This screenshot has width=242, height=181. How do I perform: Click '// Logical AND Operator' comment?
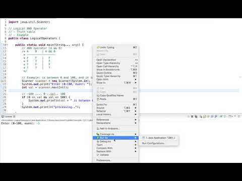(x=28, y=29)
